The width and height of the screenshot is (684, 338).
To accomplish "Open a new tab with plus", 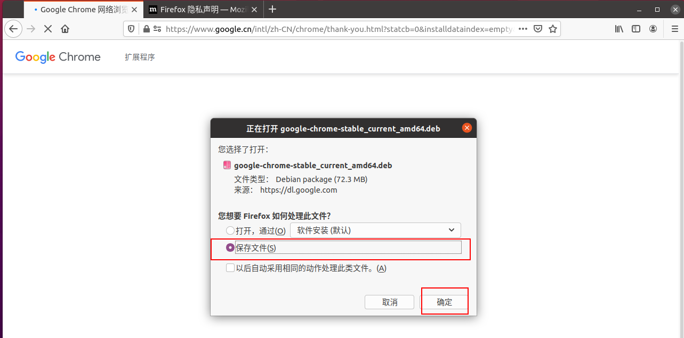I will click(272, 9).
